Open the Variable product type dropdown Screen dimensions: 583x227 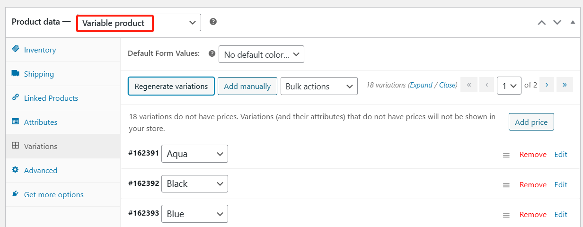(139, 23)
